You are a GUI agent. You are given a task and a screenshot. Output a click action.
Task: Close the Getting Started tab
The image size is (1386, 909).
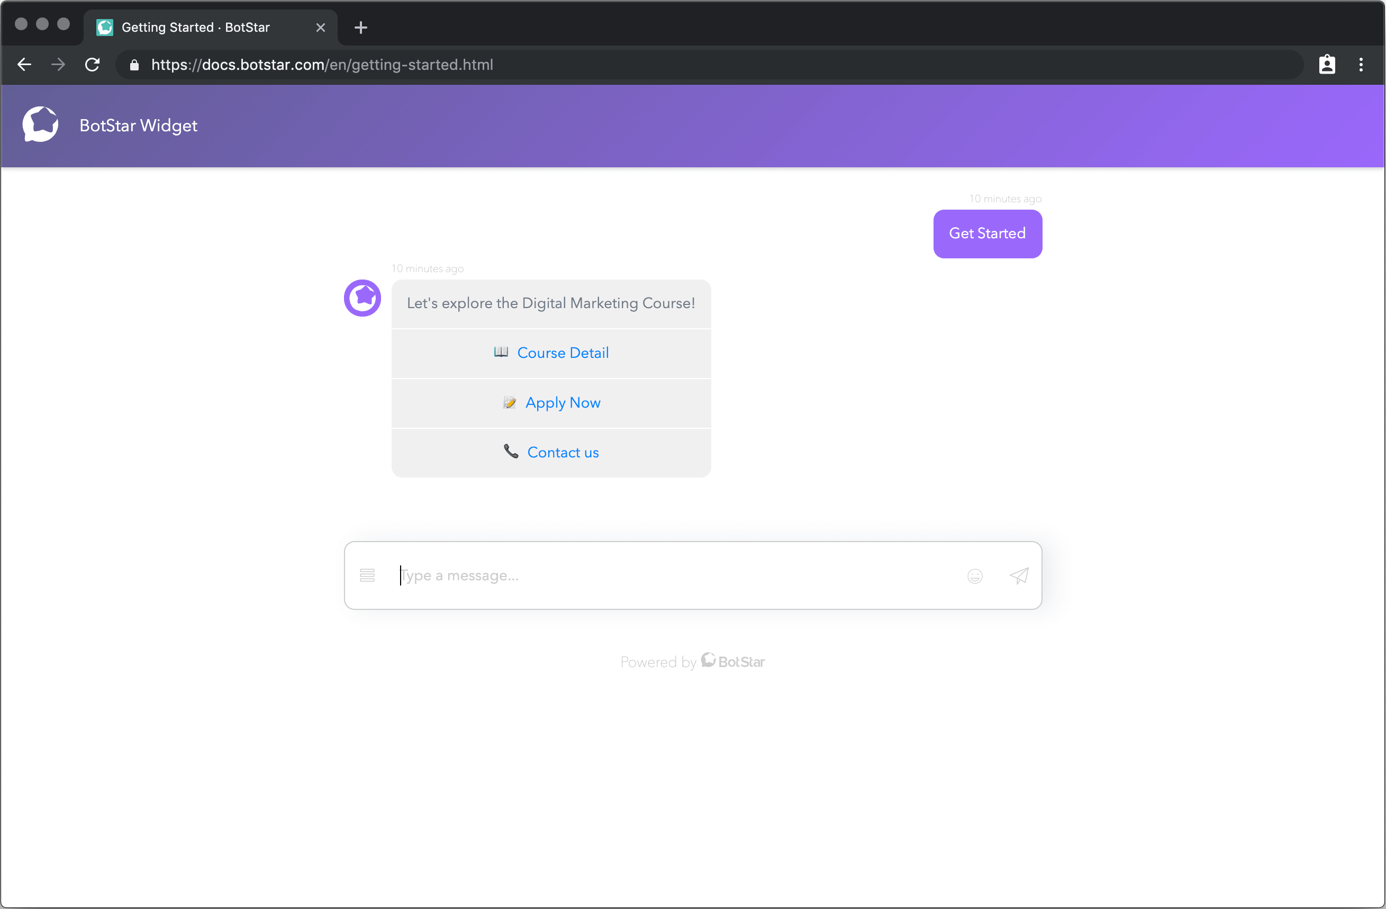(321, 28)
